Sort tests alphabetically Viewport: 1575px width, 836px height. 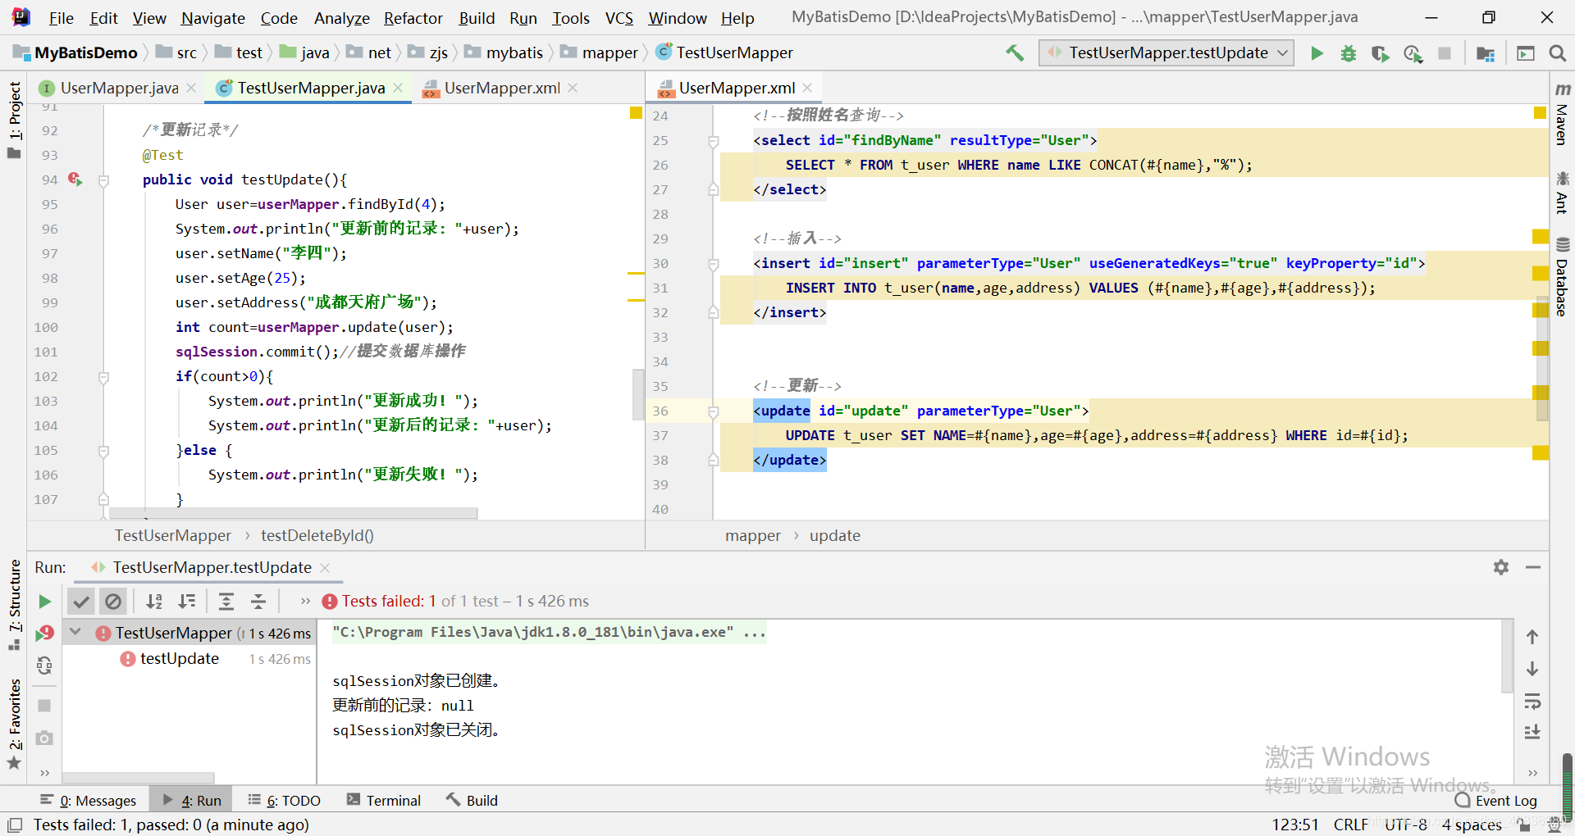tap(154, 602)
